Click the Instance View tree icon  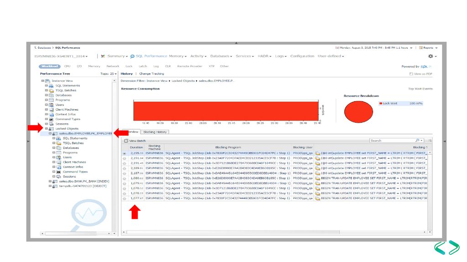47,81
